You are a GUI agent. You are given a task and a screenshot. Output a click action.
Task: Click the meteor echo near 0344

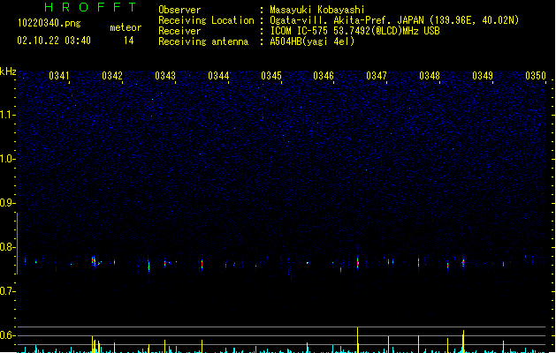(202, 264)
